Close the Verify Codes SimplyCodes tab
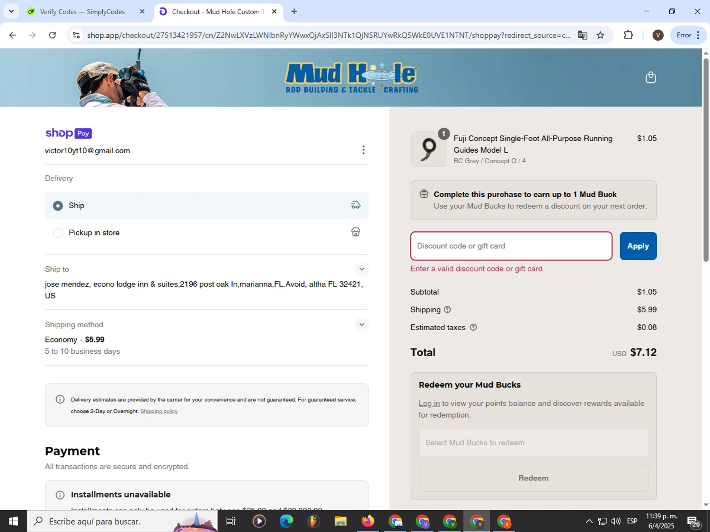The image size is (710, 532). coord(142,11)
